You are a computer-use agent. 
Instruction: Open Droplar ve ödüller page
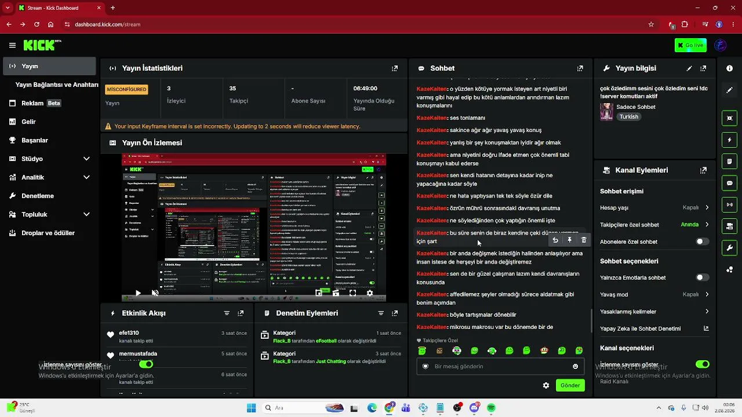click(49, 233)
